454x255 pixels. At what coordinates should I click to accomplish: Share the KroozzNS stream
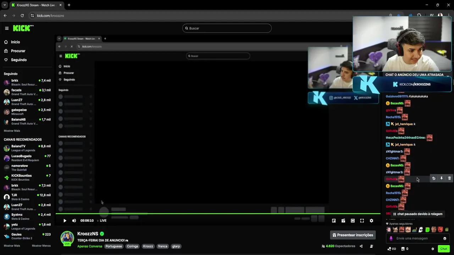tap(361, 246)
